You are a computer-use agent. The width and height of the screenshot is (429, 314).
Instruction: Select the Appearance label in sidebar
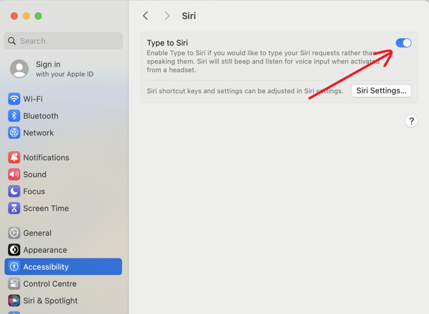pyautogui.click(x=45, y=250)
